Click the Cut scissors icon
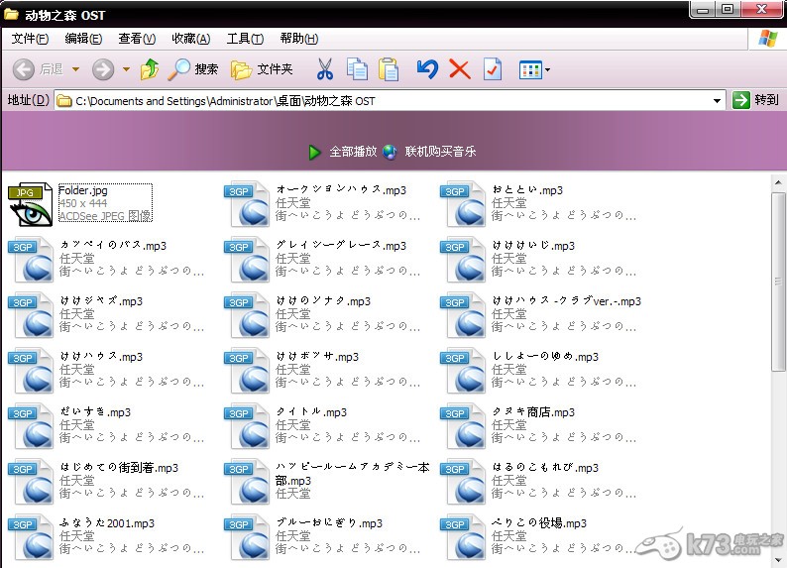Viewport: 787px width, 568px height. coord(324,69)
